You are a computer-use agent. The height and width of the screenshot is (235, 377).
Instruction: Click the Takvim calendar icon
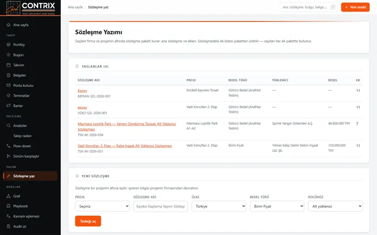[8, 65]
